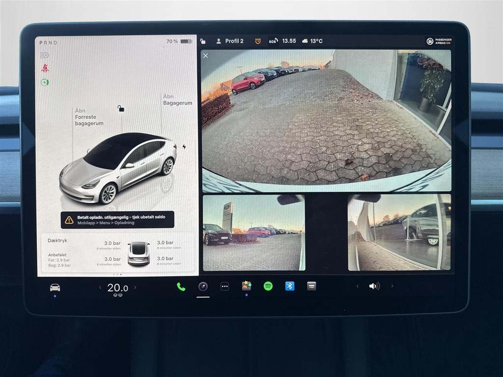Raise volume with right chevron
Screen dimensions: 503x377
392,286
